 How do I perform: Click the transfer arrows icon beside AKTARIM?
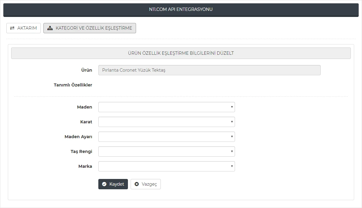[x=12, y=28]
